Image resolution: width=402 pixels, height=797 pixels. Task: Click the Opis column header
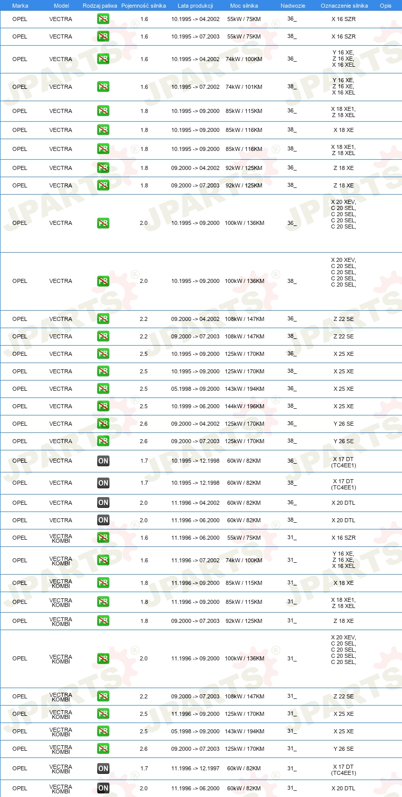tap(385, 6)
